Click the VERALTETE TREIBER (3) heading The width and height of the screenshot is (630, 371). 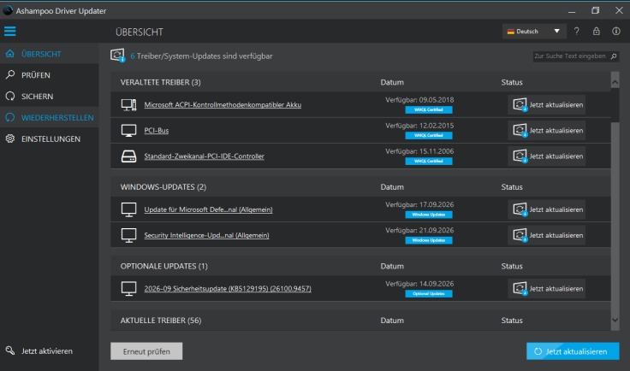(x=160, y=82)
